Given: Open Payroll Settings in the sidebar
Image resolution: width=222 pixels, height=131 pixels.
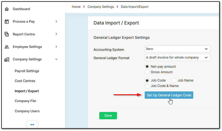Looking at the screenshot, I should click(27, 71).
